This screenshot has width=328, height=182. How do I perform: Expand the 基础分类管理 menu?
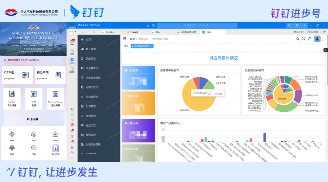(x=99, y=145)
